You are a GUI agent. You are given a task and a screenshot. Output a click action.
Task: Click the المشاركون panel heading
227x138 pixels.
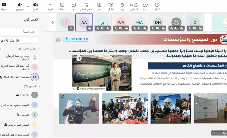[x=31, y=20]
